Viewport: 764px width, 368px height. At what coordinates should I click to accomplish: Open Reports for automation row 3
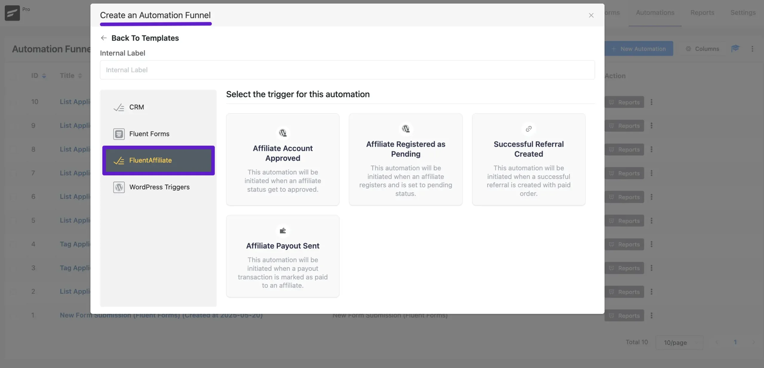pyautogui.click(x=624, y=268)
